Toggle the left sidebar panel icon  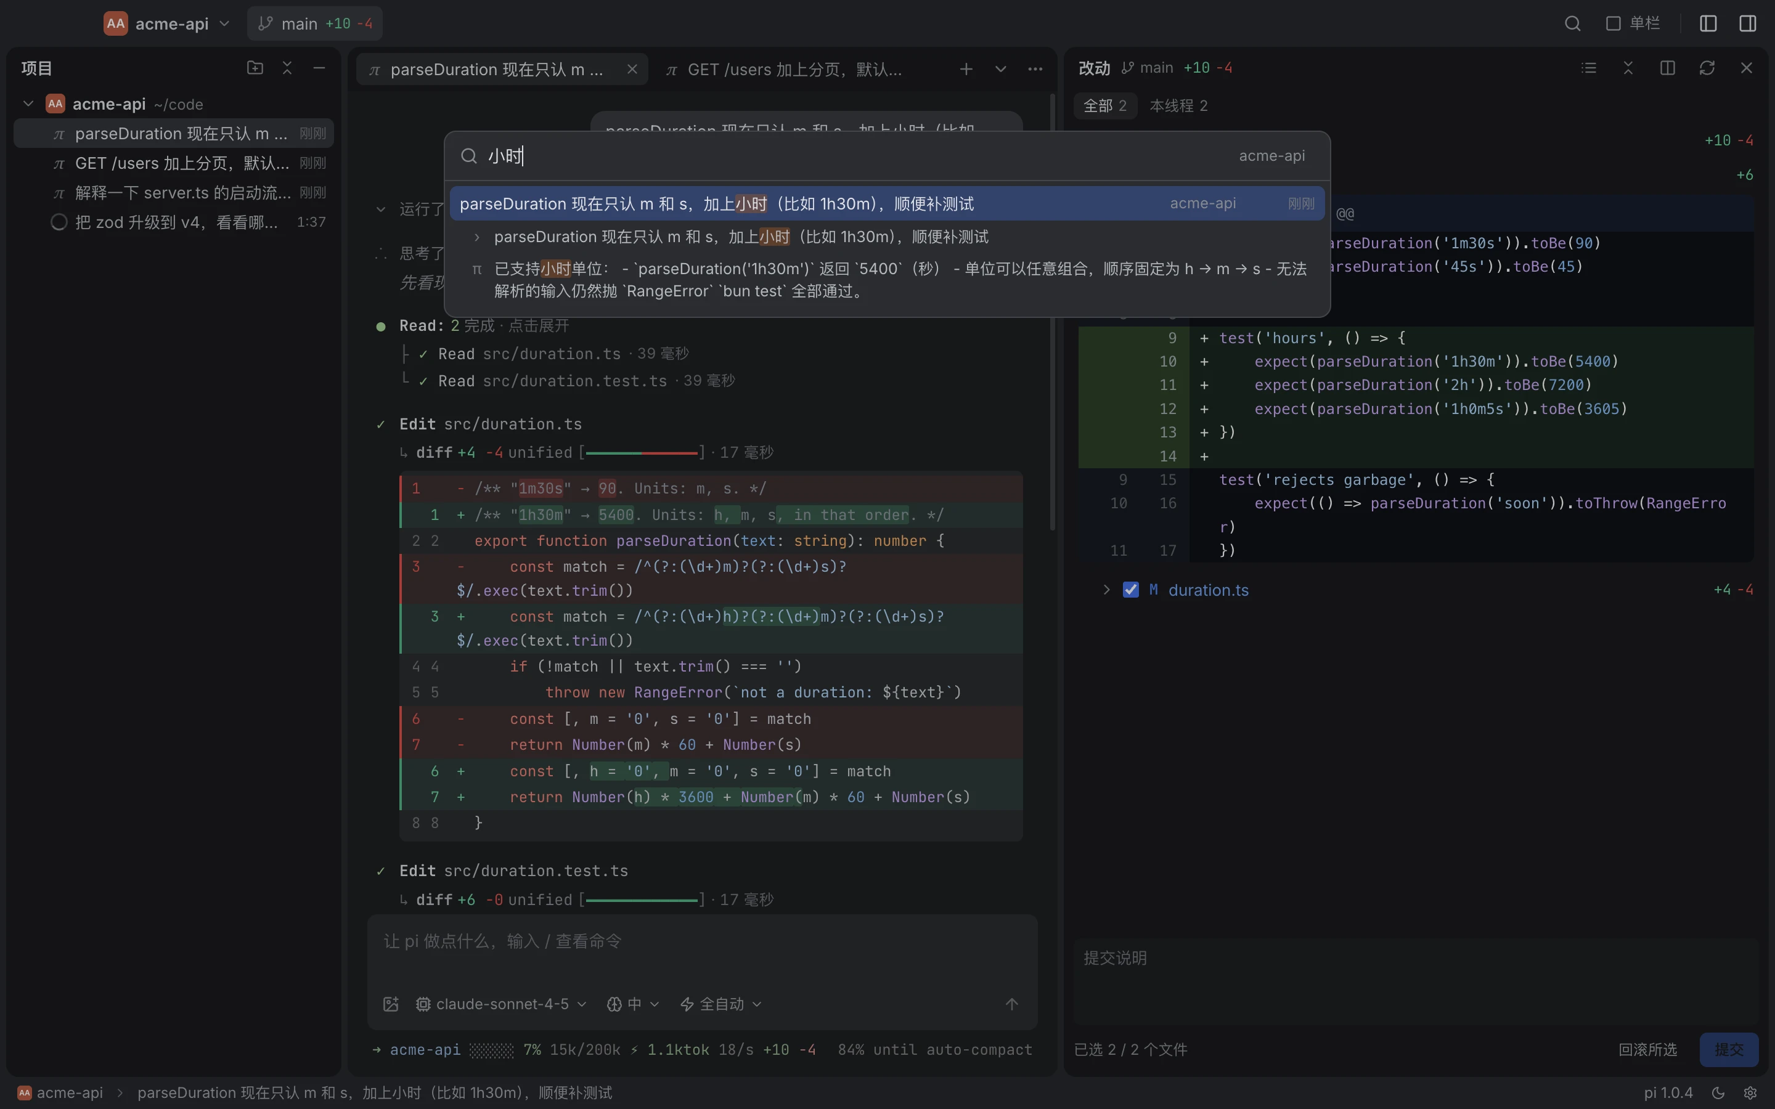[1708, 23]
